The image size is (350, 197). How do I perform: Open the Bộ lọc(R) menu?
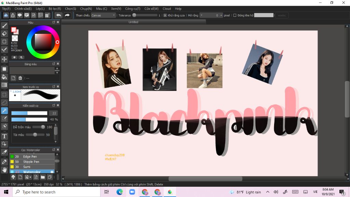[55, 9]
